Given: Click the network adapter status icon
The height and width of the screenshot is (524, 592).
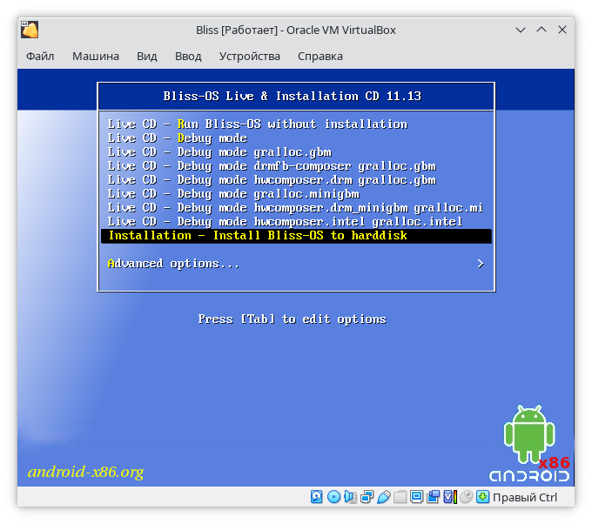Looking at the screenshot, I should coord(367,497).
